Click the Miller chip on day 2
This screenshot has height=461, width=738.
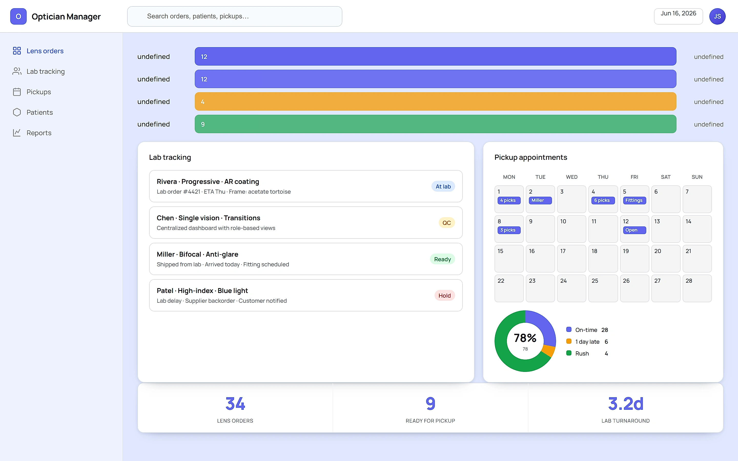(540, 200)
